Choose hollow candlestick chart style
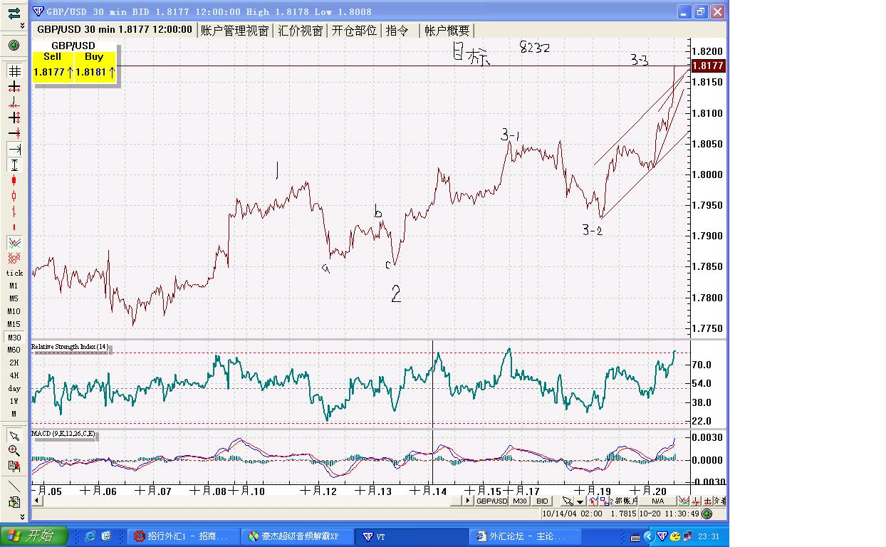Viewport: 886px width, 547px height. click(14, 197)
